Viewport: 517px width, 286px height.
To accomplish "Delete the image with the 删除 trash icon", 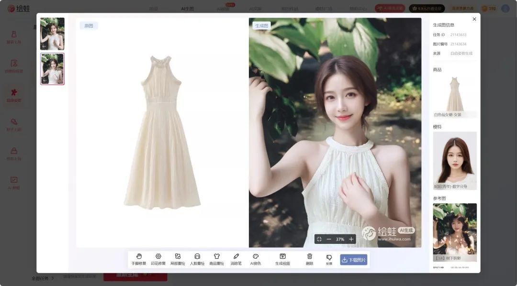I will (x=310, y=259).
